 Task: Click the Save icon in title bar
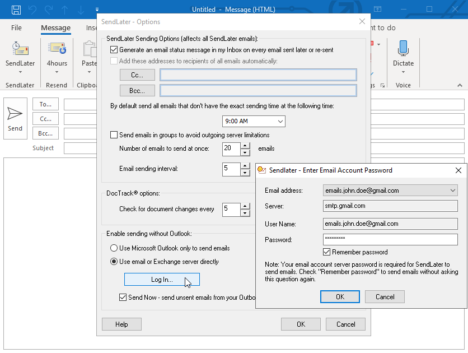pyautogui.click(x=16, y=10)
